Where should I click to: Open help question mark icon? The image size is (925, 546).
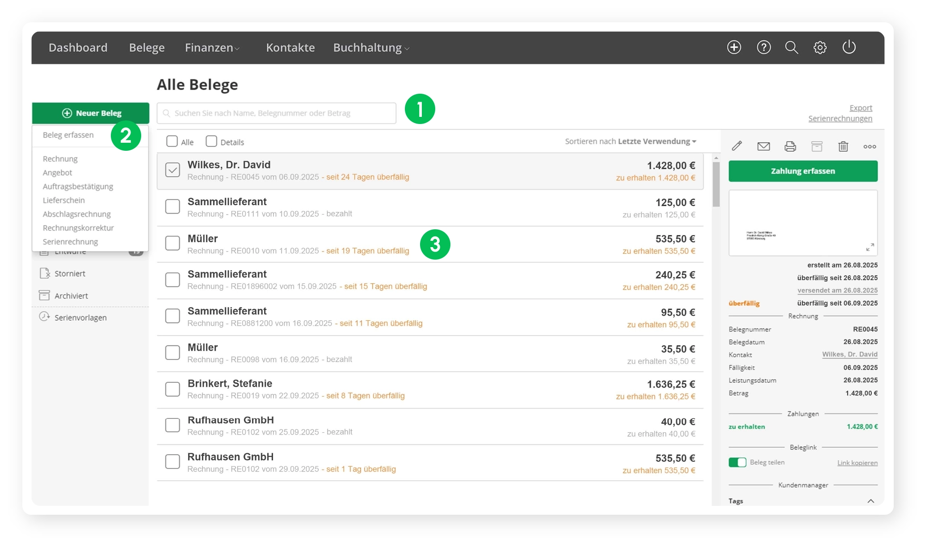[x=764, y=47]
